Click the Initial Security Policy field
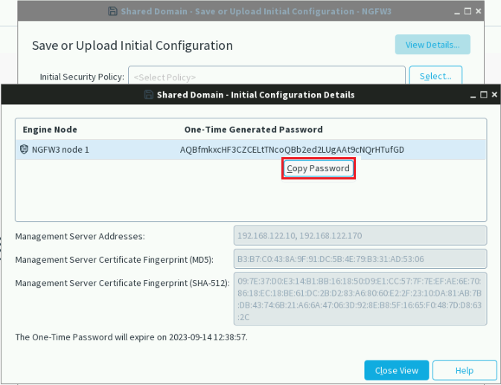This screenshot has height=385, width=501. (x=267, y=76)
